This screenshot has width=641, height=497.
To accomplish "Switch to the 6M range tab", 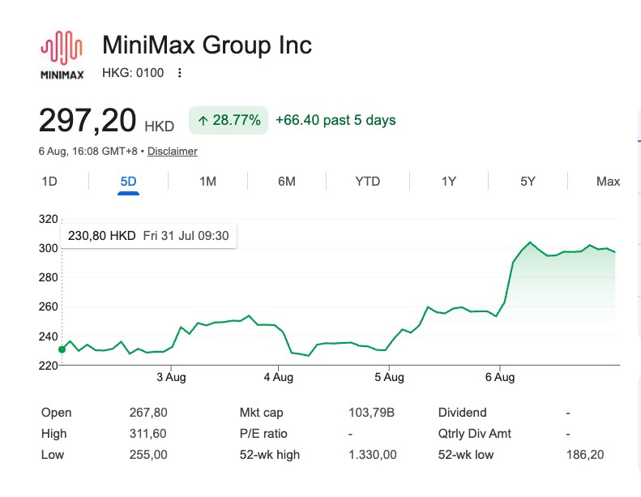I will pyautogui.click(x=287, y=182).
